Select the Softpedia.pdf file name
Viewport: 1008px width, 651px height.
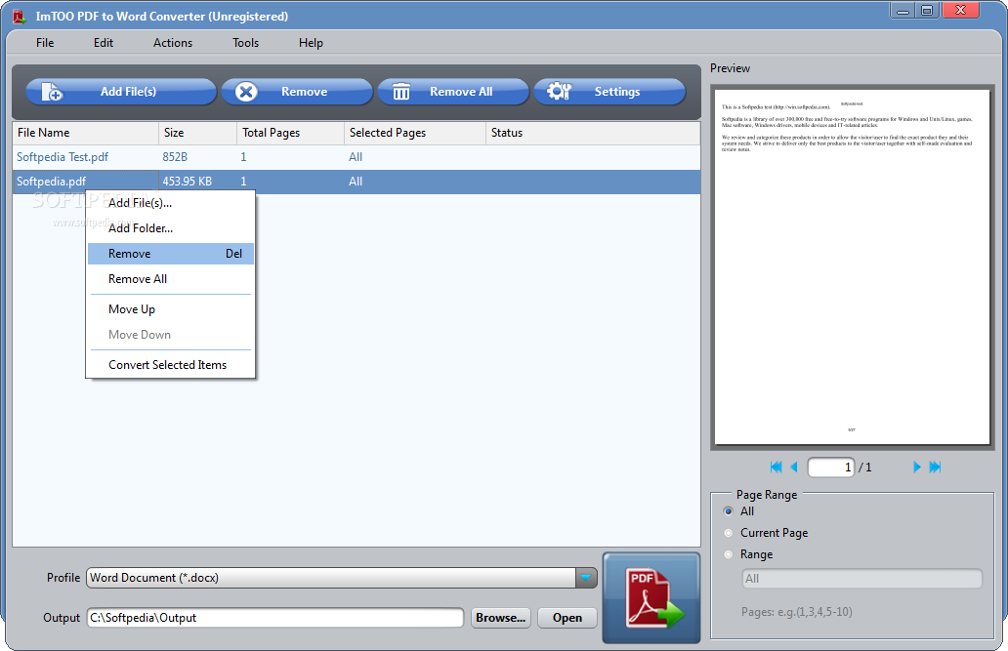coord(51,182)
